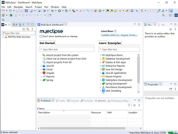This screenshot has height=134, width=178.
Task: Click the Latest News clock icon
Action: (x=115, y=31)
